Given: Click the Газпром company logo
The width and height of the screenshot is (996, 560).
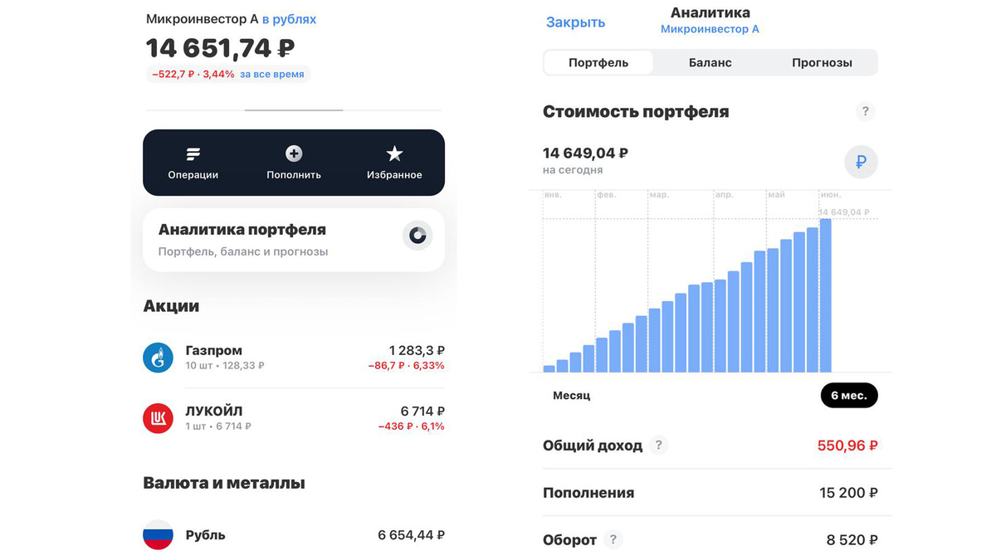Looking at the screenshot, I should tap(158, 358).
